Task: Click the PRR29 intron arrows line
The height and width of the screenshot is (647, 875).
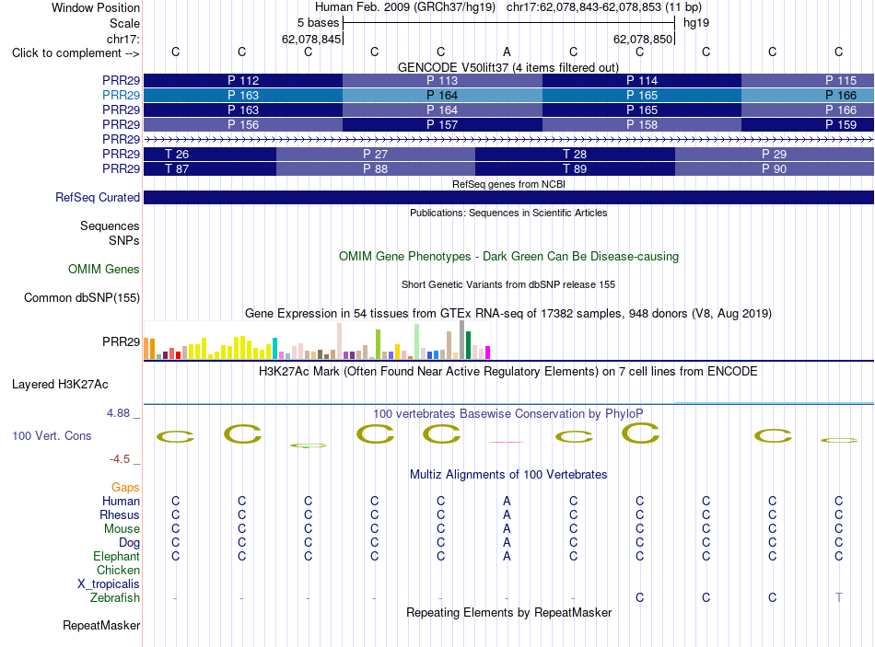Action: tap(509, 140)
